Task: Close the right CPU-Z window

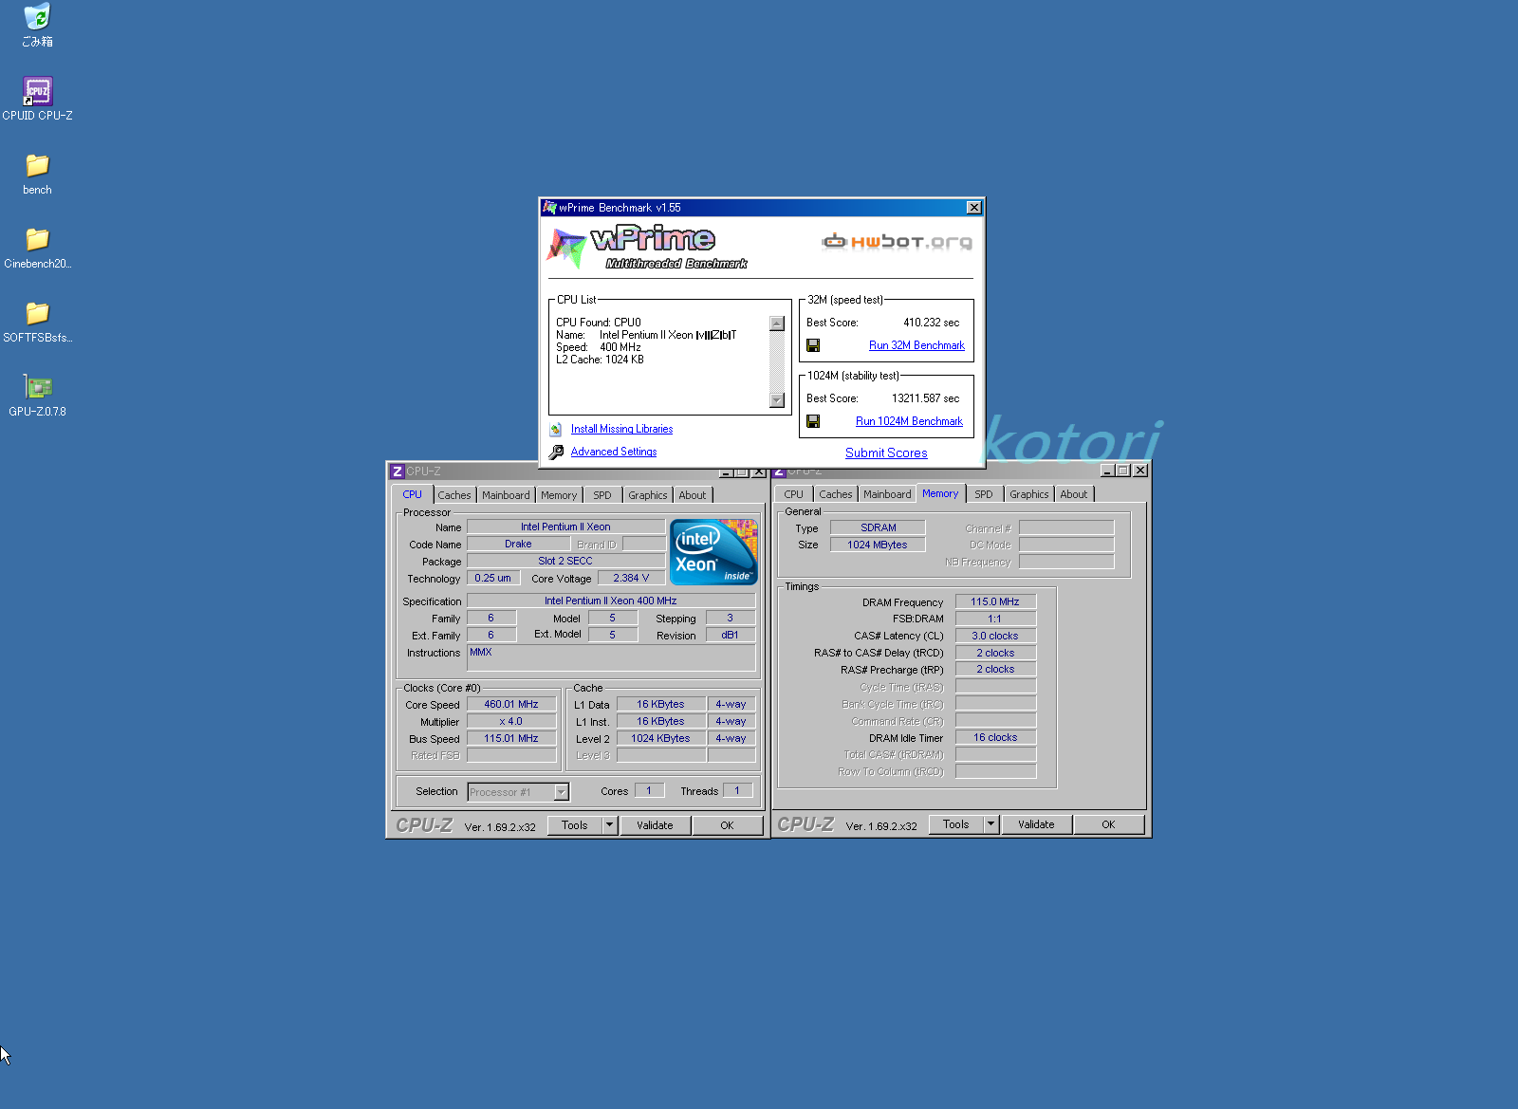Action: (x=1140, y=471)
